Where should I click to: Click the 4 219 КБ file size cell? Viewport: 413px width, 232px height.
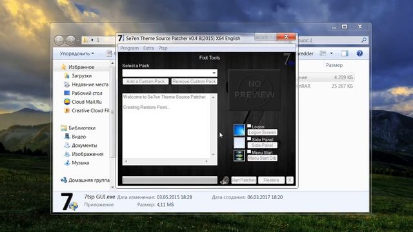(343, 77)
